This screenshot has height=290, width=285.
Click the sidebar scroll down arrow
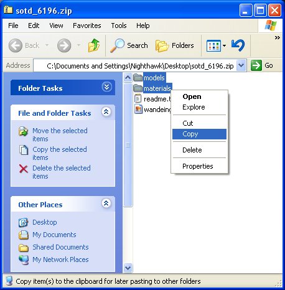[x=128, y=268]
